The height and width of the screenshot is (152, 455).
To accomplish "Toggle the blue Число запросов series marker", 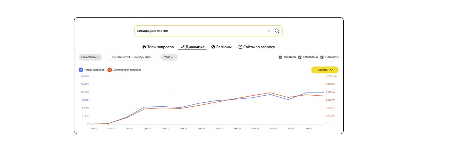I will 81,70.
